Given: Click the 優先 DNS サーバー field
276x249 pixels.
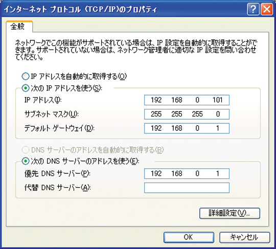Looking at the screenshot, I should click(x=187, y=174).
